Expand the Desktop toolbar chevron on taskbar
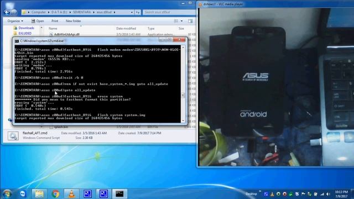 pos(260,192)
